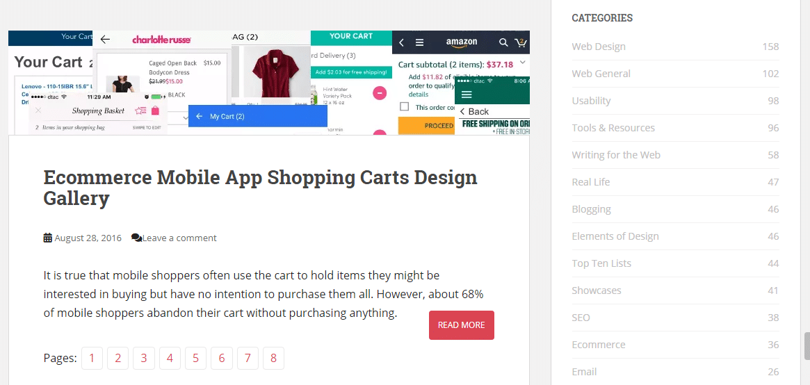Click the pink minus circle button
The width and height of the screenshot is (810, 385).
pos(380,92)
